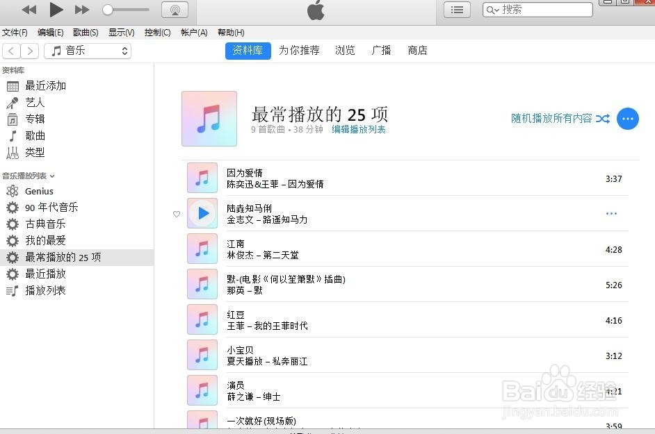Select title 一次就好 (现场版)
This screenshot has width=655, height=434.
click(x=261, y=421)
